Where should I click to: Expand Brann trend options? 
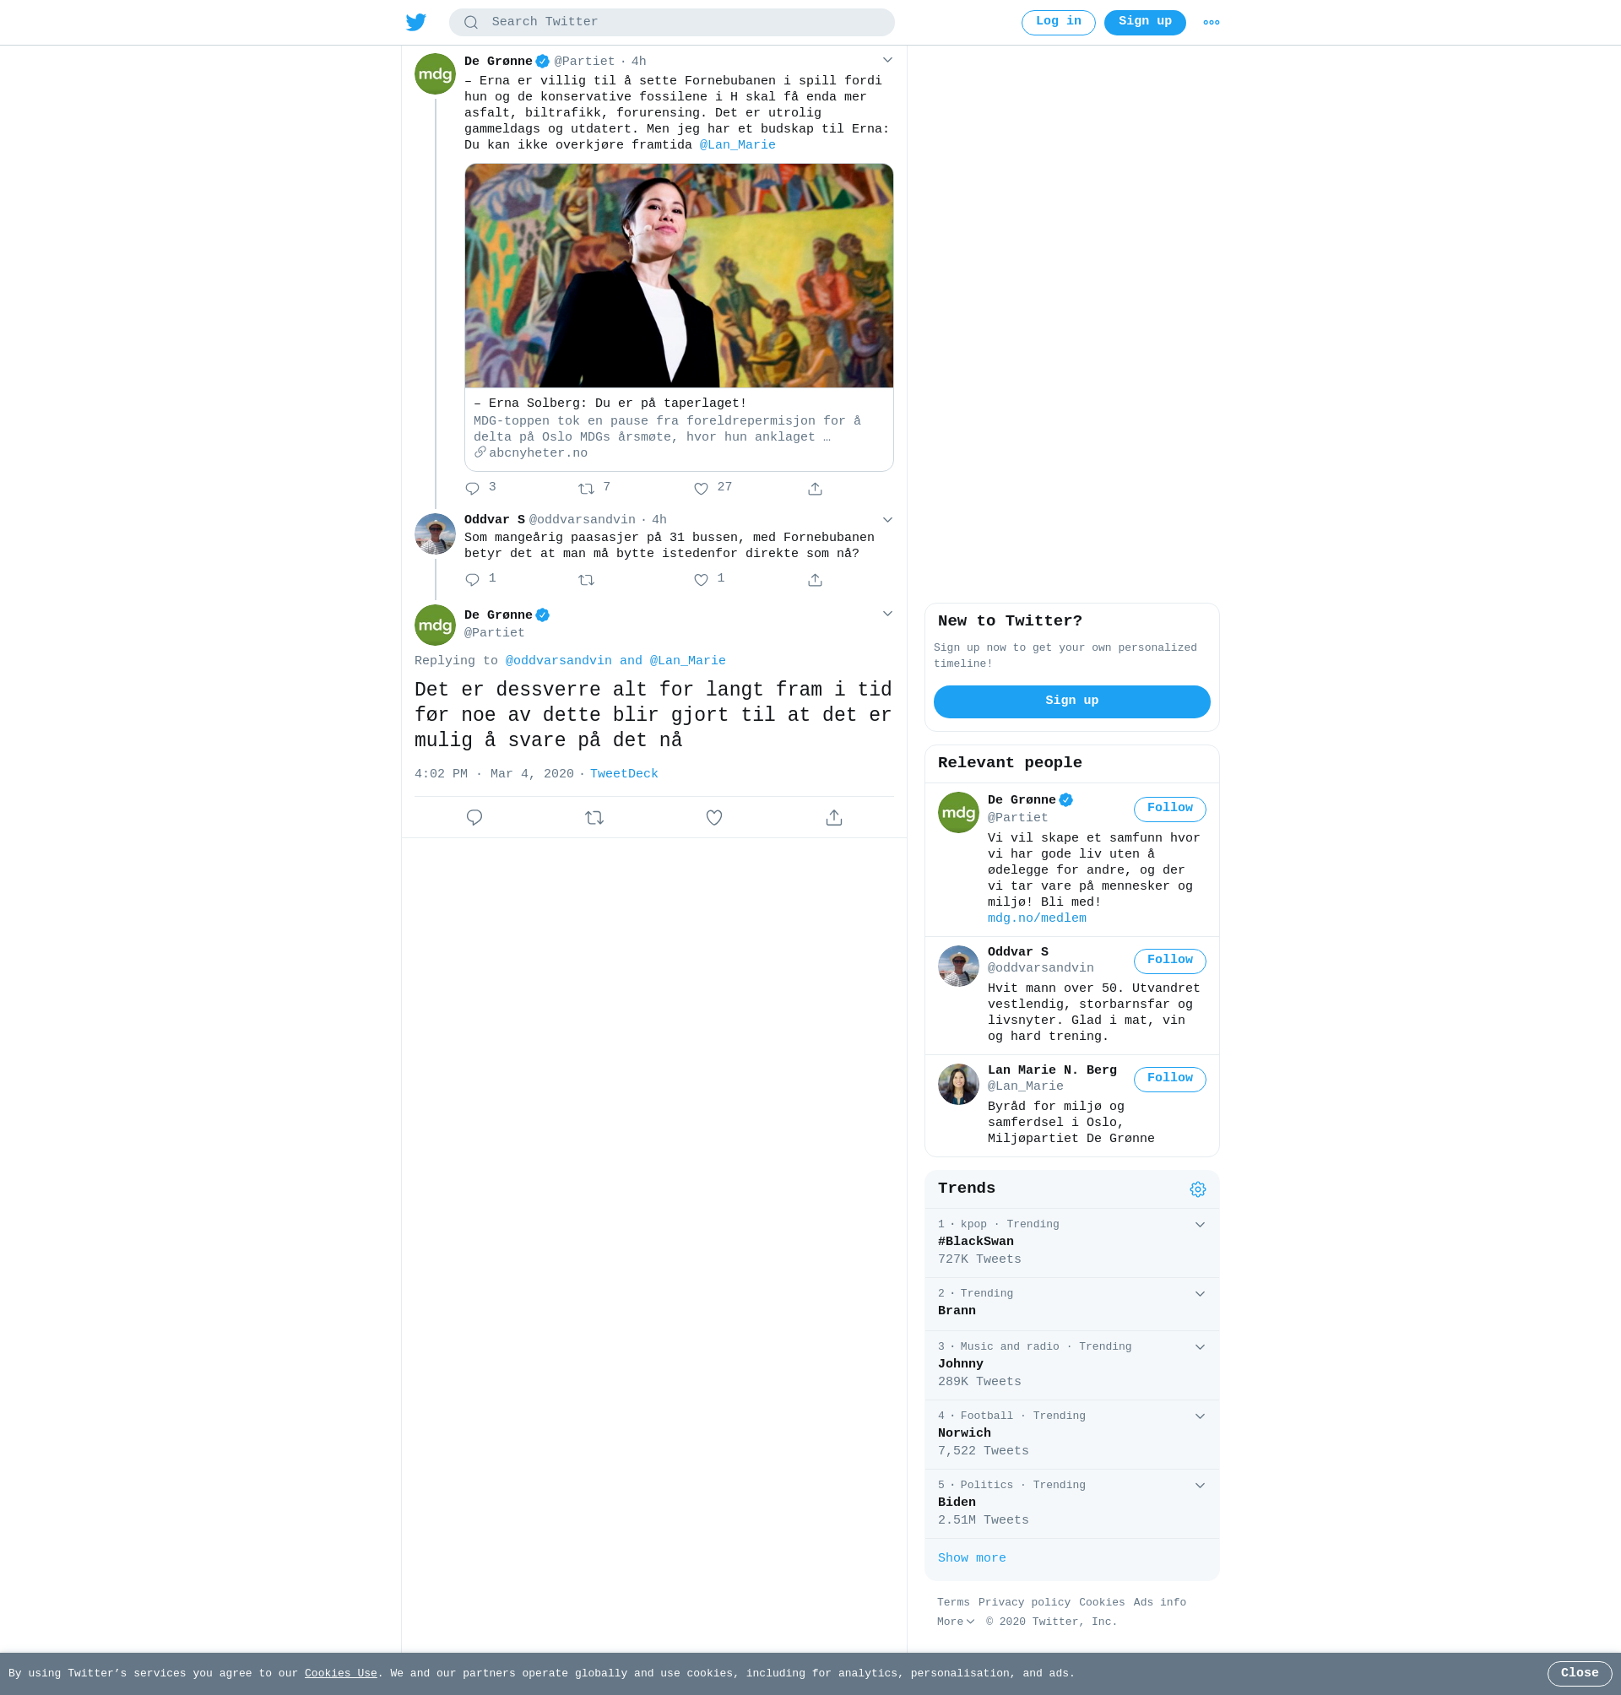tap(1201, 1293)
